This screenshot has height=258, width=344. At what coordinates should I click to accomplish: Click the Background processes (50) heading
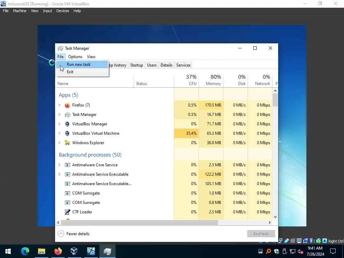pos(90,155)
